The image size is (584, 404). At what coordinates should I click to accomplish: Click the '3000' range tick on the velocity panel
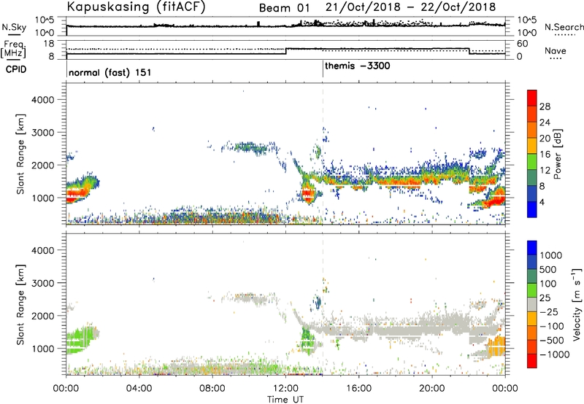point(43,283)
